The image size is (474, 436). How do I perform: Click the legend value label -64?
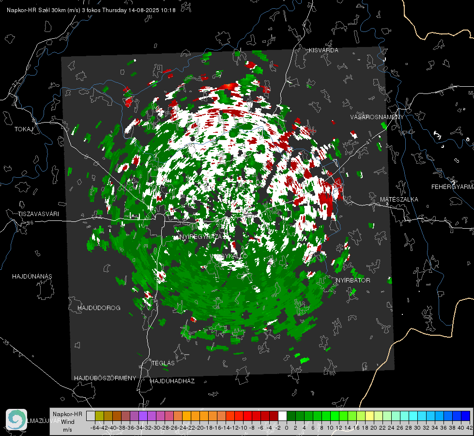95,428
